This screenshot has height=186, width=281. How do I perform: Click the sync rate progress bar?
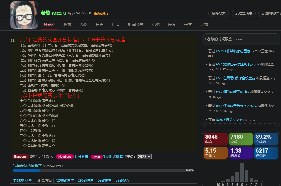click(x=103, y=170)
